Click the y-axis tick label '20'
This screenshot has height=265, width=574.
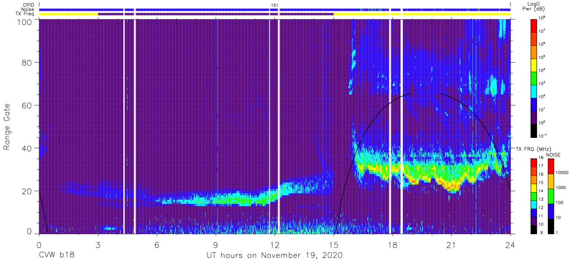[27, 191]
